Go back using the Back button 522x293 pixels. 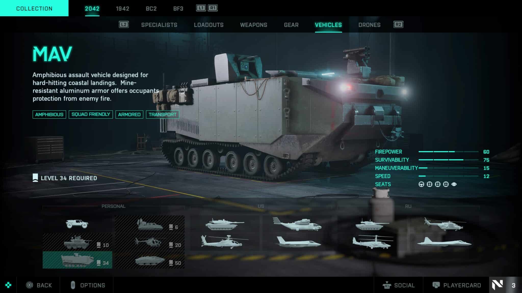39,285
